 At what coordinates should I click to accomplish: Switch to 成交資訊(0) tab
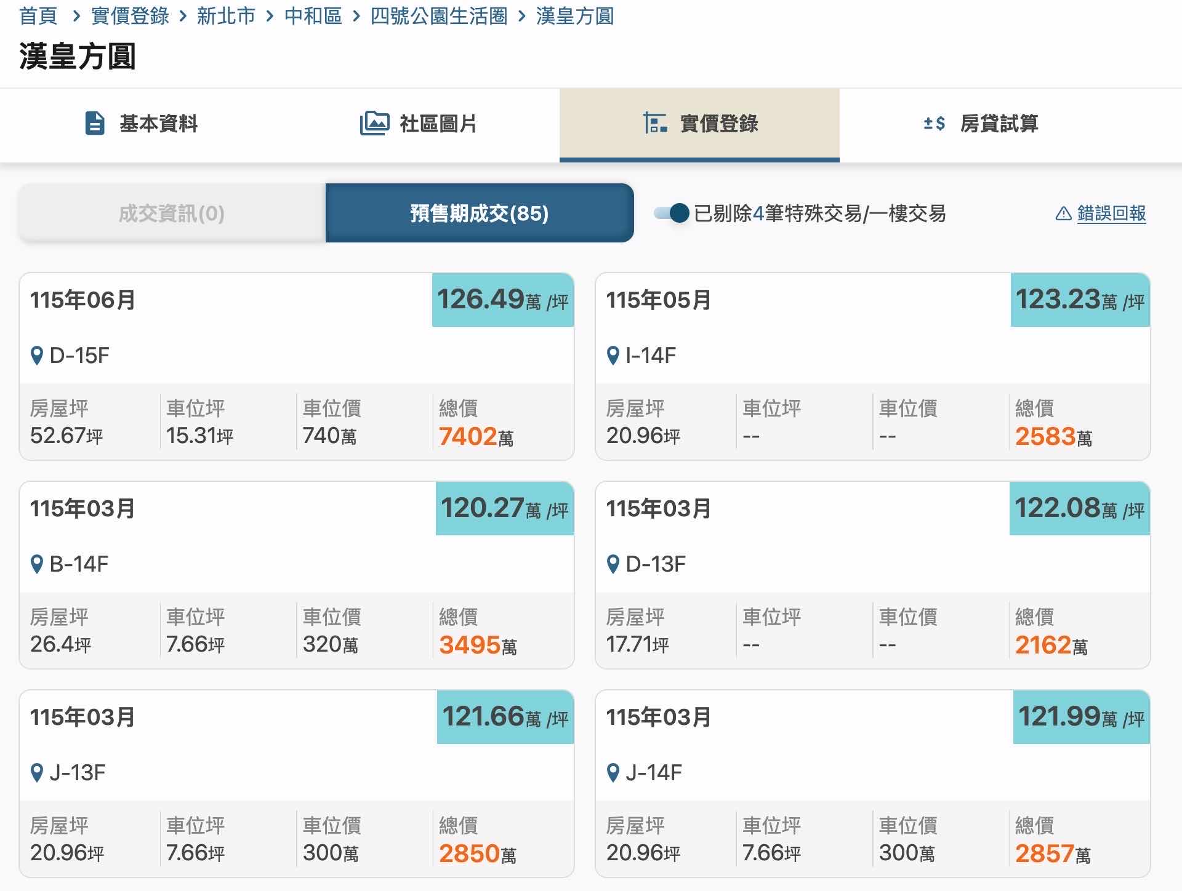172,213
